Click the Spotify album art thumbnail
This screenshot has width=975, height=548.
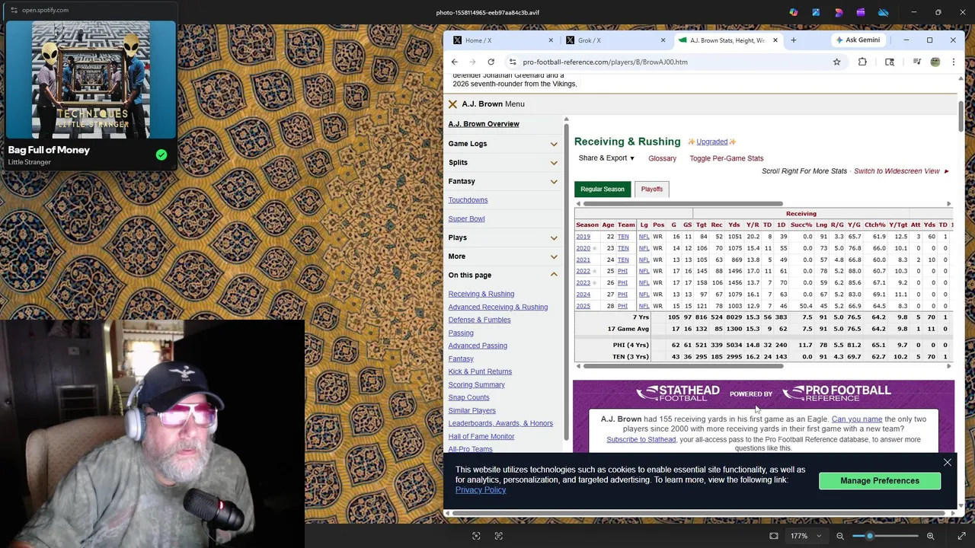pos(91,81)
